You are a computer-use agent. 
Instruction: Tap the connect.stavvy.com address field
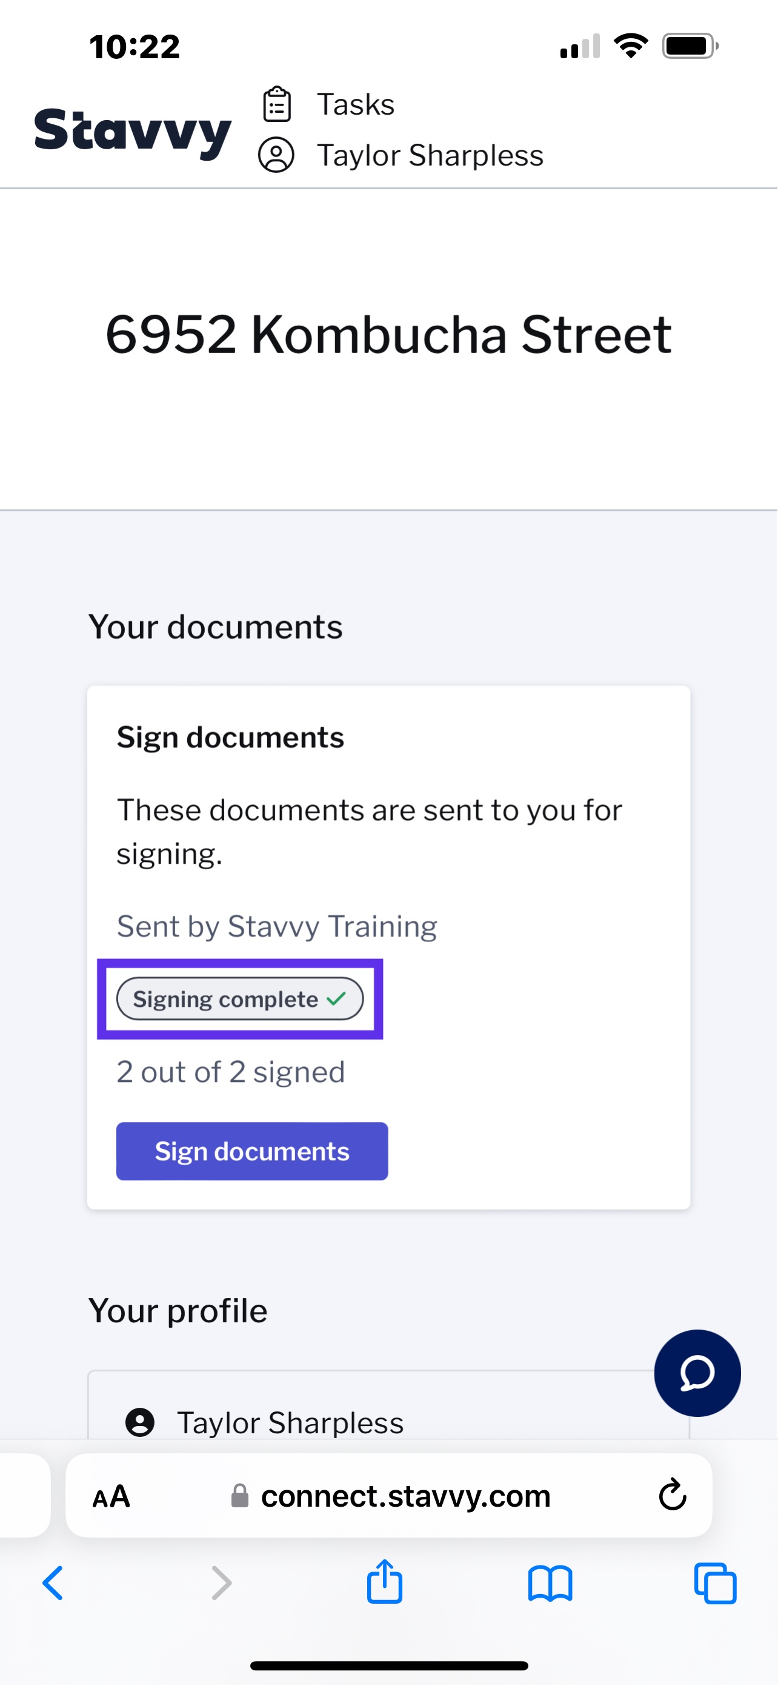(x=388, y=1495)
